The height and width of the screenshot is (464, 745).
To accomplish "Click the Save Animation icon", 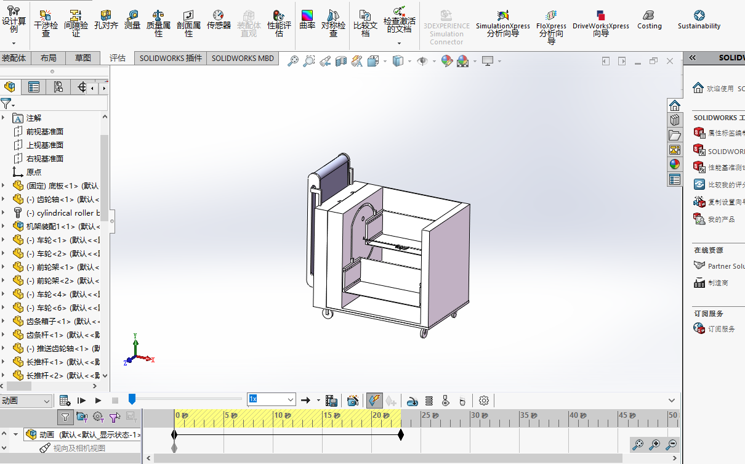I will point(331,401).
